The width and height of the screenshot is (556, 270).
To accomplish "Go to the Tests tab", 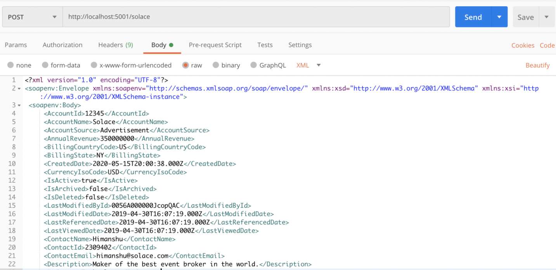I will [x=265, y=45].
